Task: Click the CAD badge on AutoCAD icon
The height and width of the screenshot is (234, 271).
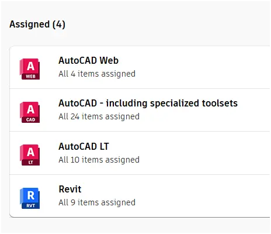Action: point(31,120)
